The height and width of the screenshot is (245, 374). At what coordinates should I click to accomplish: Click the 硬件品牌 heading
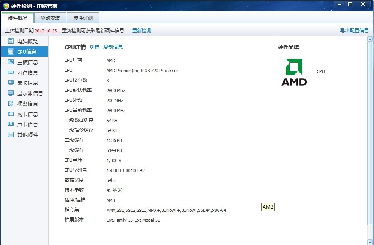coord(288,47)
